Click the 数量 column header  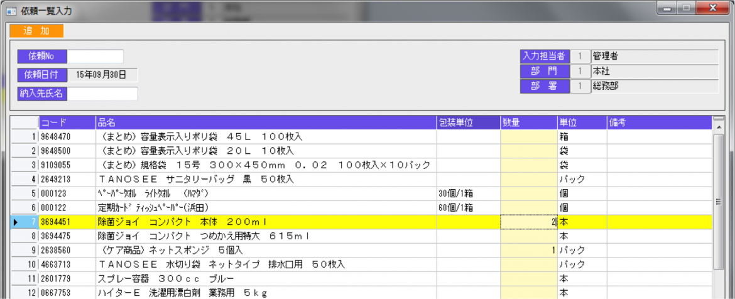529,122
